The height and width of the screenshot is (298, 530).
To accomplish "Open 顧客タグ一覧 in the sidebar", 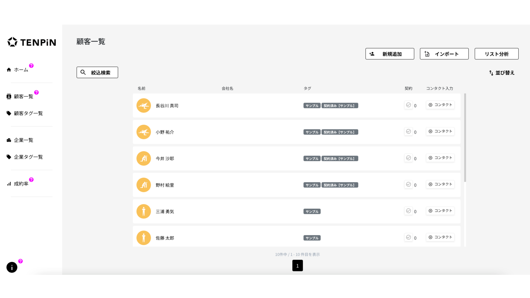I will [x=28, y=113].
